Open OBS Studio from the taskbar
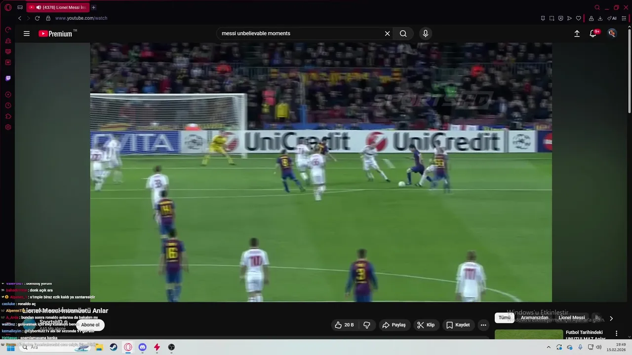Screen dimensions: 632x355 [x=171, y=347]
